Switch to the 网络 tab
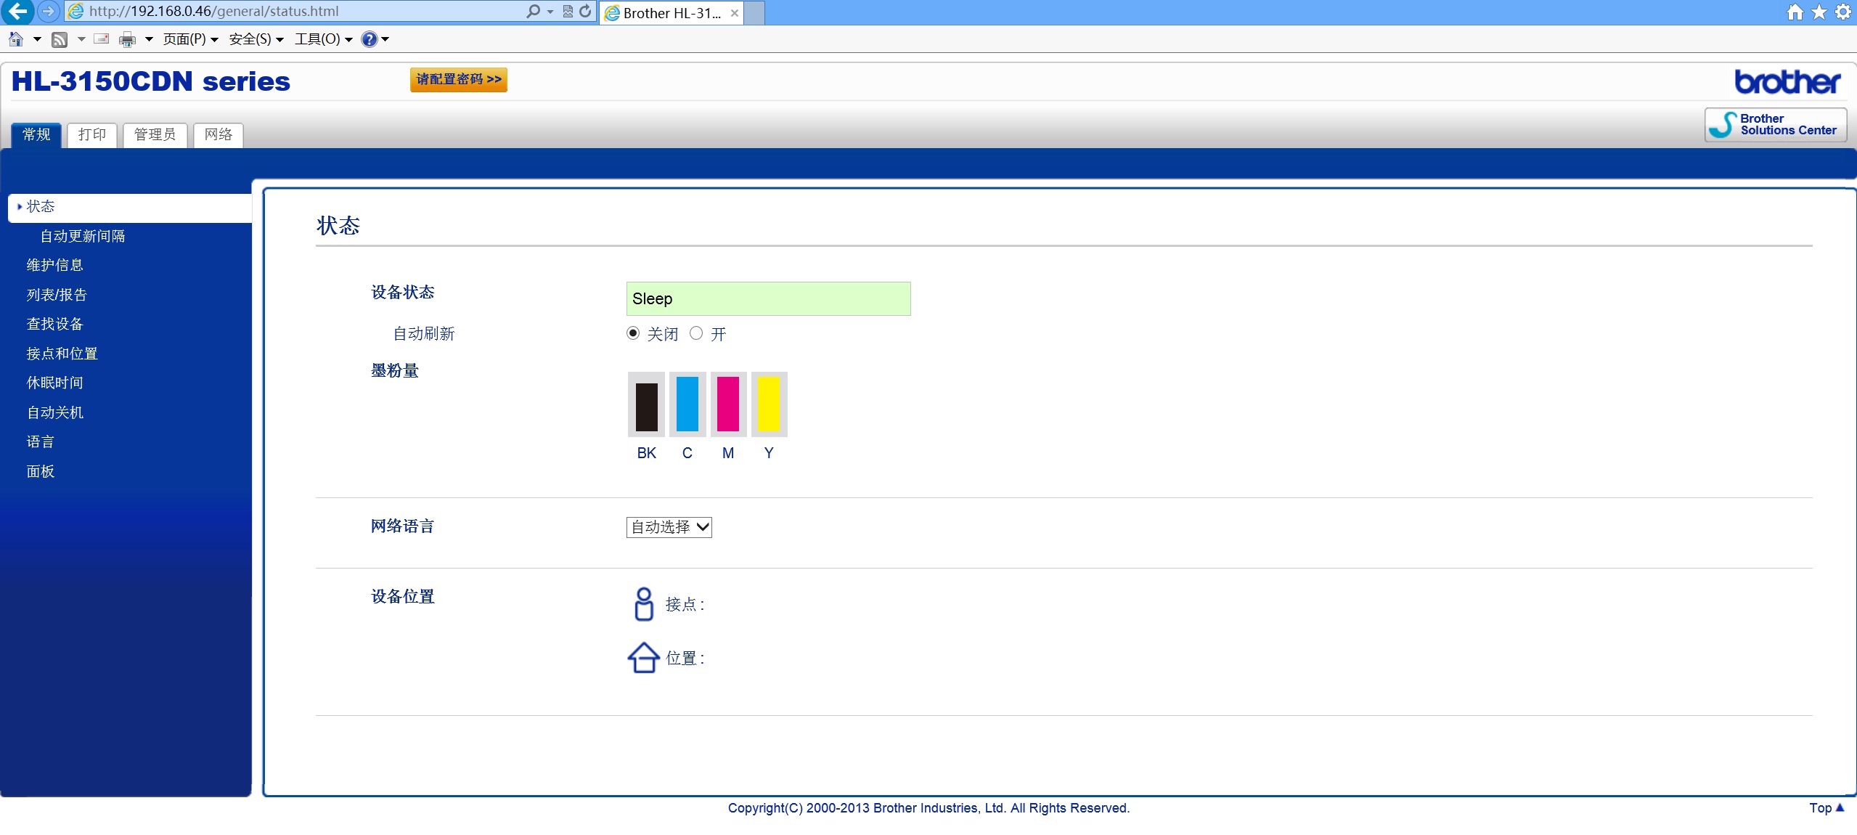This screenshot has width=1857, height=835. point(219,135)
